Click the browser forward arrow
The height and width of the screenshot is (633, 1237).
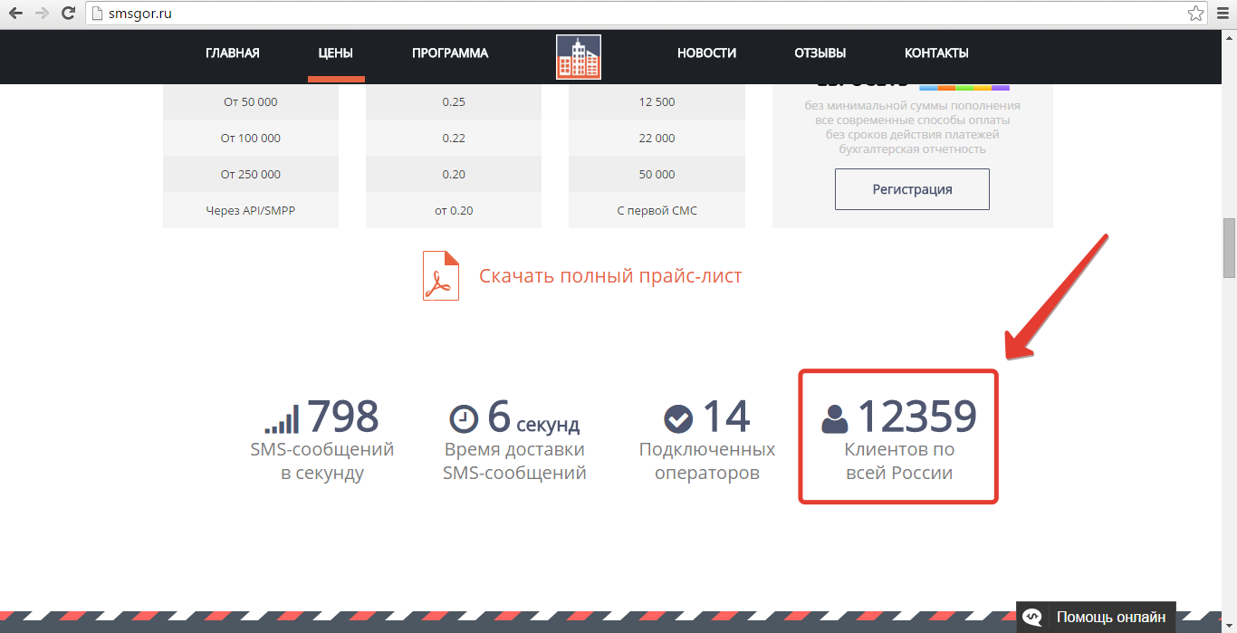43,14
